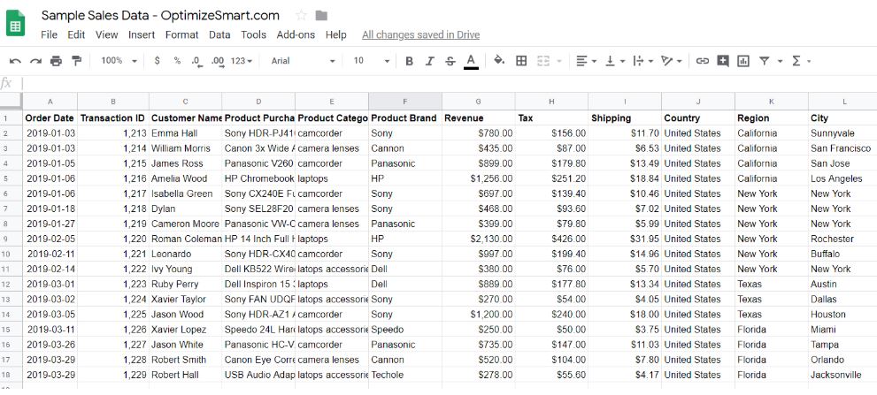This screenshot has height=395, width=877.
Task: Toggle bold formatting
Action: point(409,61)
